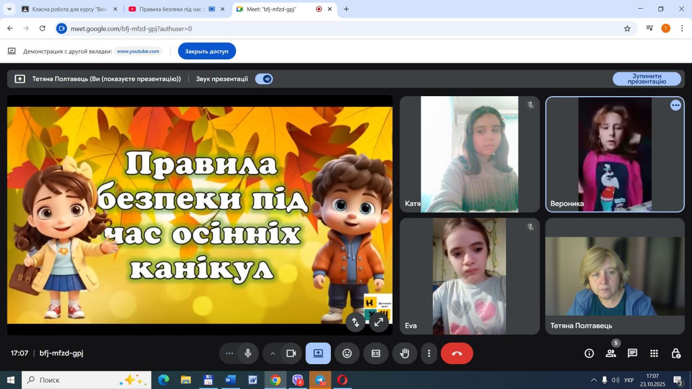
Task: Click the raise hand icon
Action: click(x=404, y=353)
